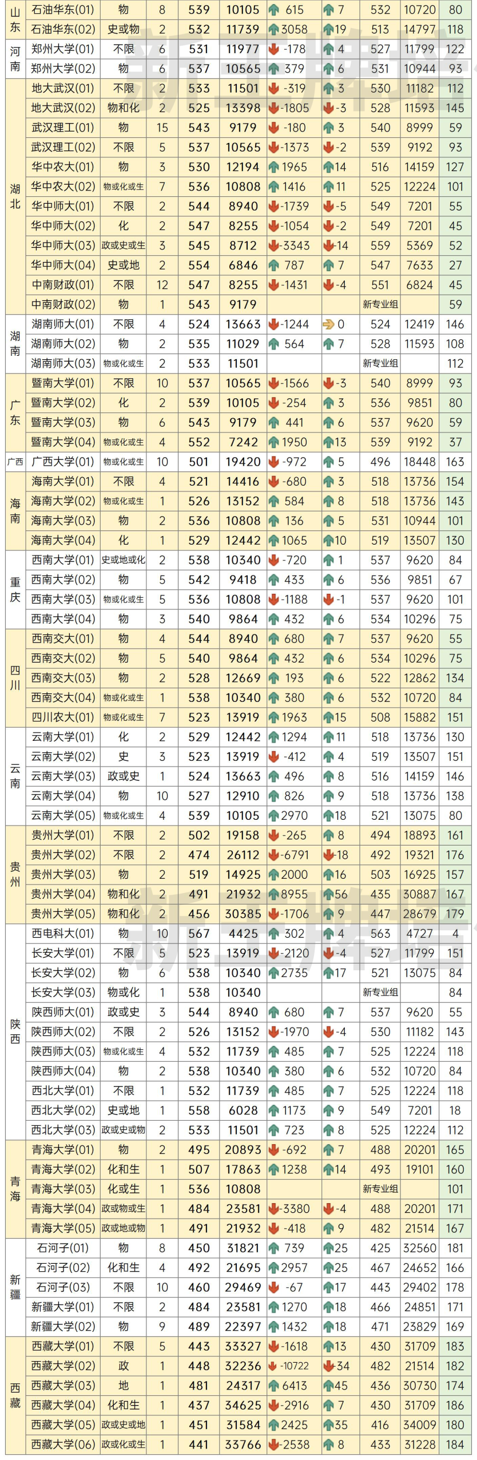Click subject requirement 政或史或生 in 华中师大(03) row

[x=124, y=245]
